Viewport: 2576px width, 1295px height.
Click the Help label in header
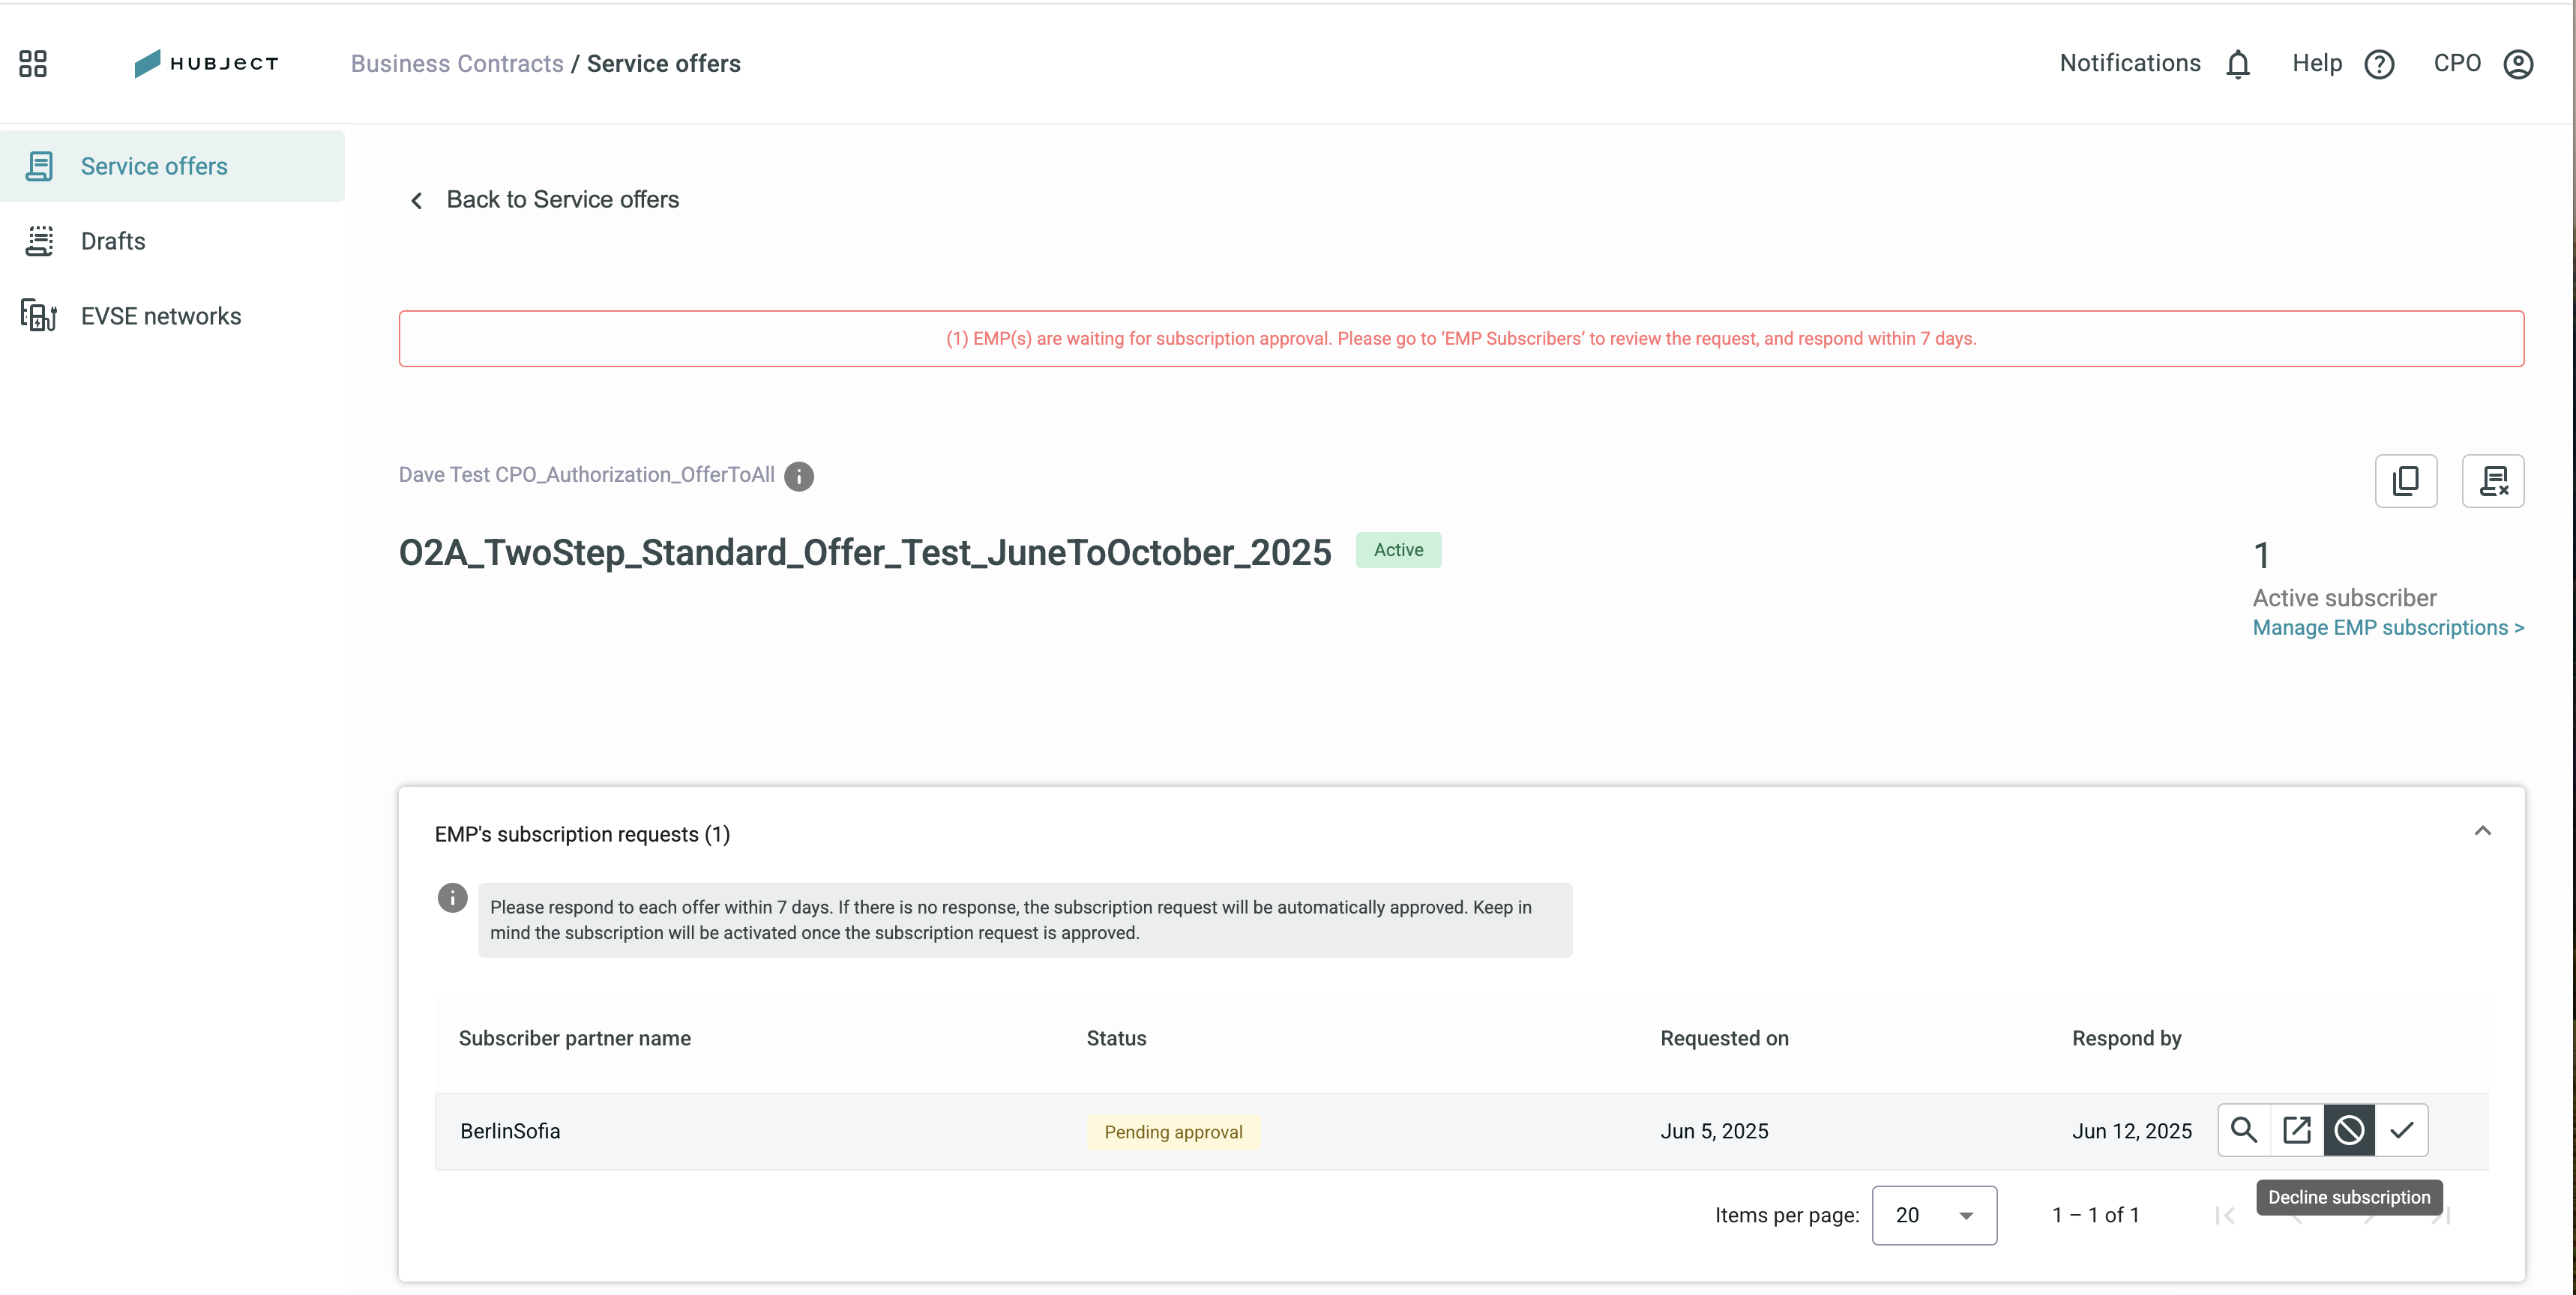(x=2317, y=63)
